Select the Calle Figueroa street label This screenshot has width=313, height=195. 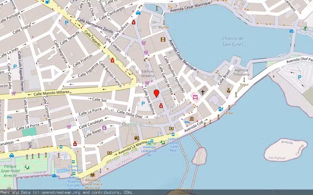(88, 70)
